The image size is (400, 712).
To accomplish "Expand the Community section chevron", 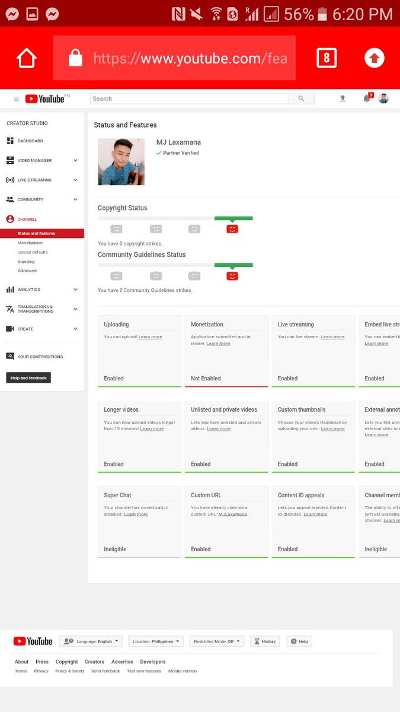I will pyautogui.click(x=75, y=199).
